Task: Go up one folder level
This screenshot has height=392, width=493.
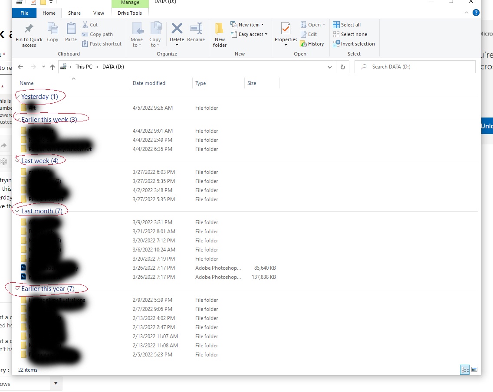Action: point(52,67)
